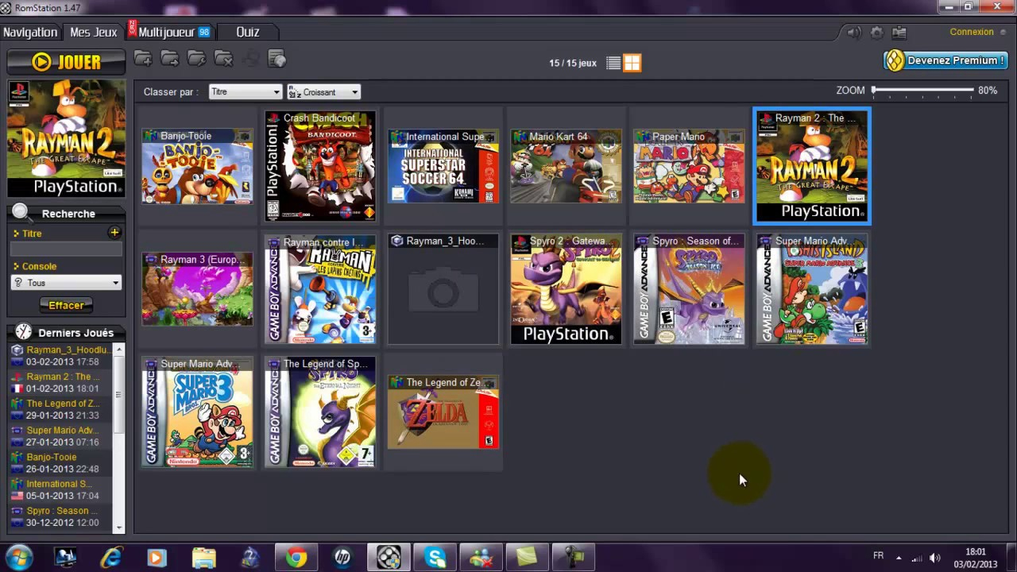Click scroll down arrow in Derniers Joués list

coord(118,527)
